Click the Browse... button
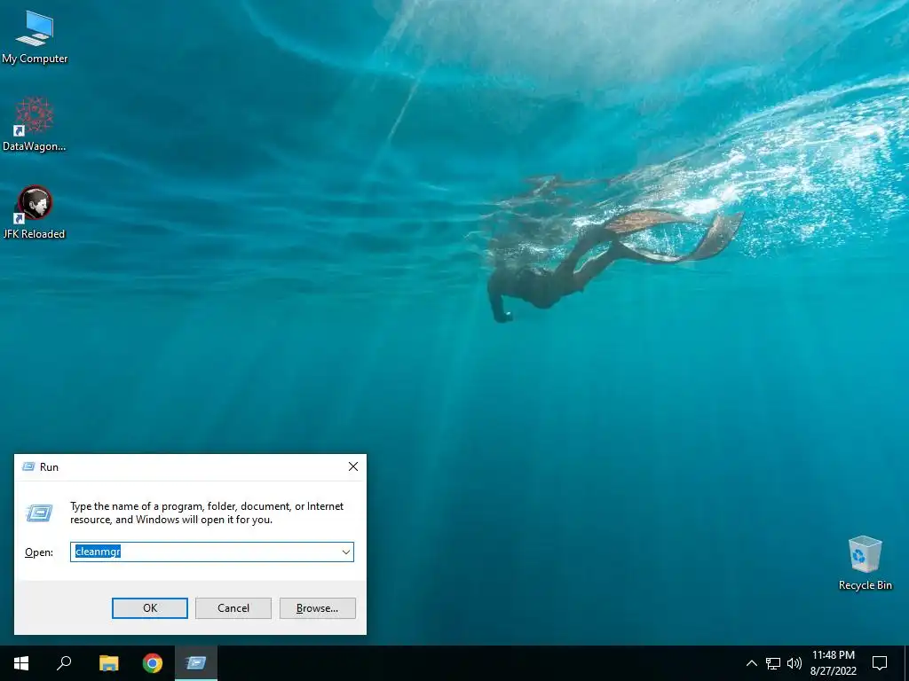 [x=317, y=608]
